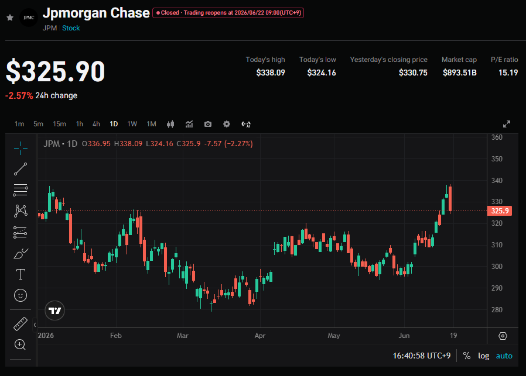Viewport: 526px width, 376px height.
Task: Open timezone menu at 16:40:58 UTC+9
Action: [x=422, y=356]
